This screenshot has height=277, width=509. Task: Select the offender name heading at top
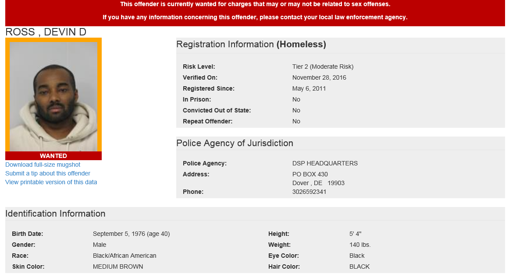click(x=46, y=32)
